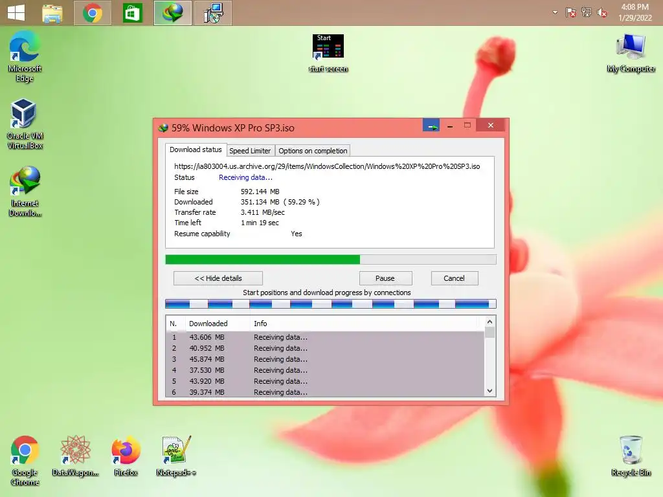Click the 3.411 MB/sec transfer rate

[x=263, y=212]
